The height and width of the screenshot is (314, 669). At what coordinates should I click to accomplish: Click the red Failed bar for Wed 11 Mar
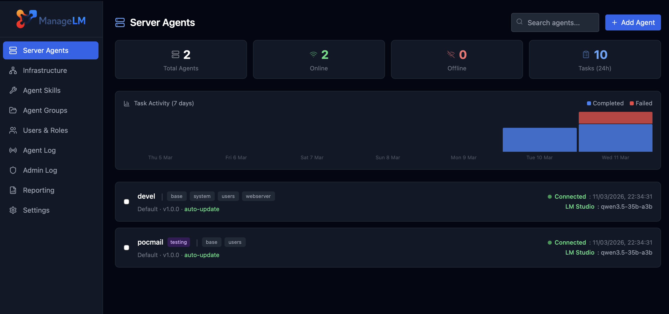tap(615, 118)
